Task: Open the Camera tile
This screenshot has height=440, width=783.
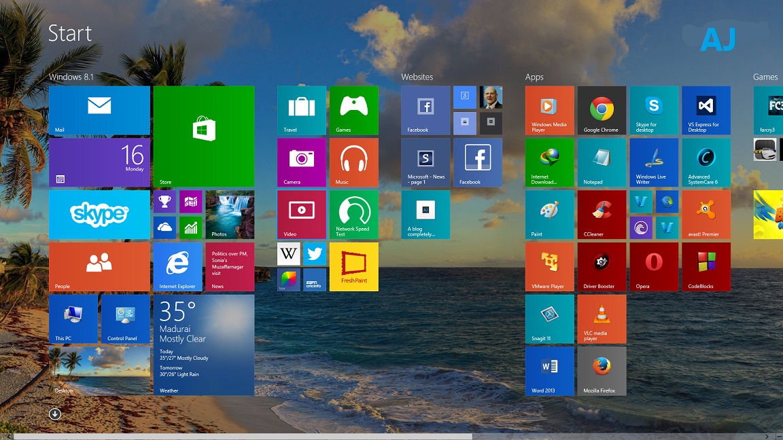Action: click(x=302, y=163)
